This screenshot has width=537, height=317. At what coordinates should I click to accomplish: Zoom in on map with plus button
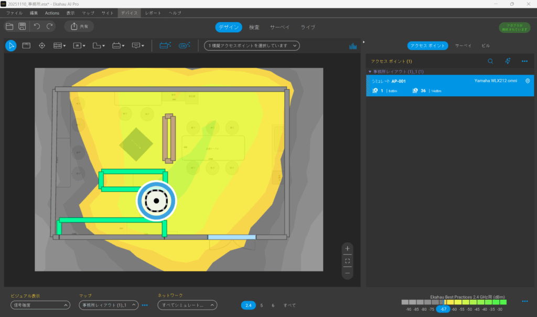click(x=347, y=248)
